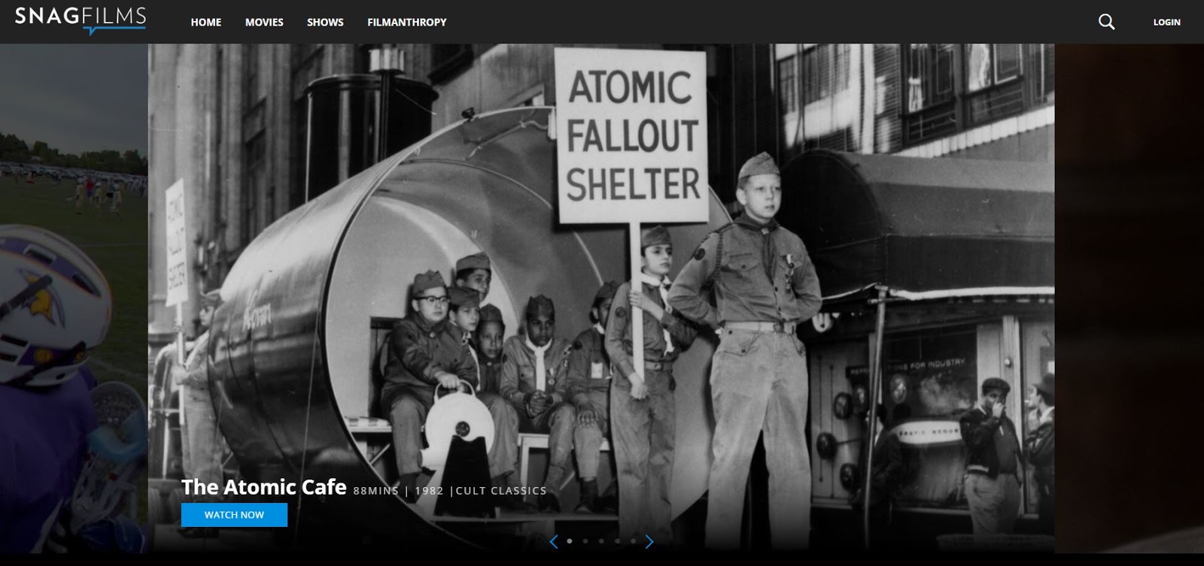Open The Atomic Cafe title
The image size is (1204, 566).
point(264,487)
